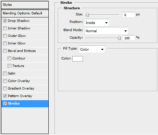Viewport: 158px width, 135px height.
Task: Open the white stroke Color swatch
Action: click(x=77, y=59)
